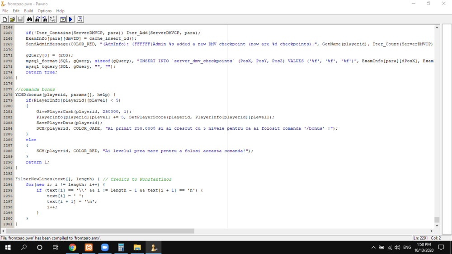Open a file using the folder icon
452x254 pixels.
tap(12, 19)
